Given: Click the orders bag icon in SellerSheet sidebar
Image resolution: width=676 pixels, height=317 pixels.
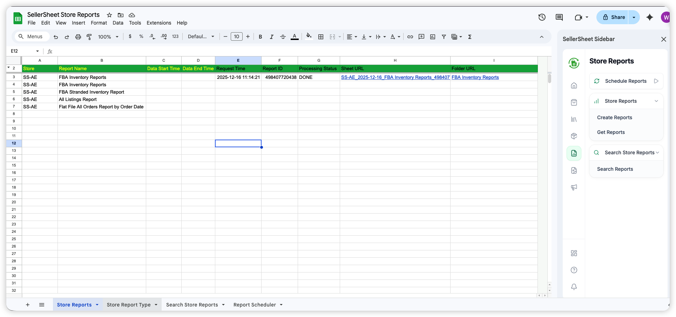Looking at the screenshot, I should [574, 102].
